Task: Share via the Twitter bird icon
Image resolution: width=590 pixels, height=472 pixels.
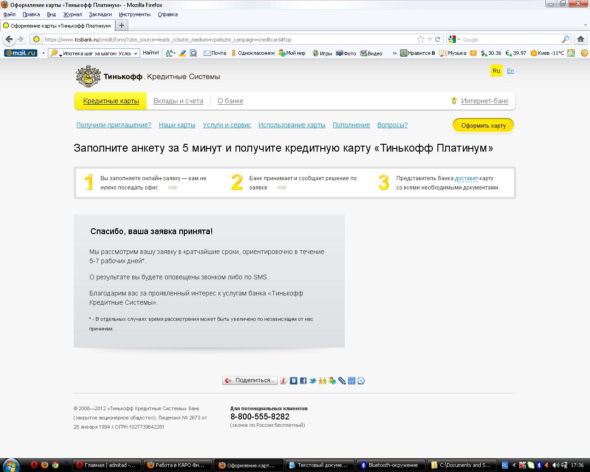Action: pos(313,381)
